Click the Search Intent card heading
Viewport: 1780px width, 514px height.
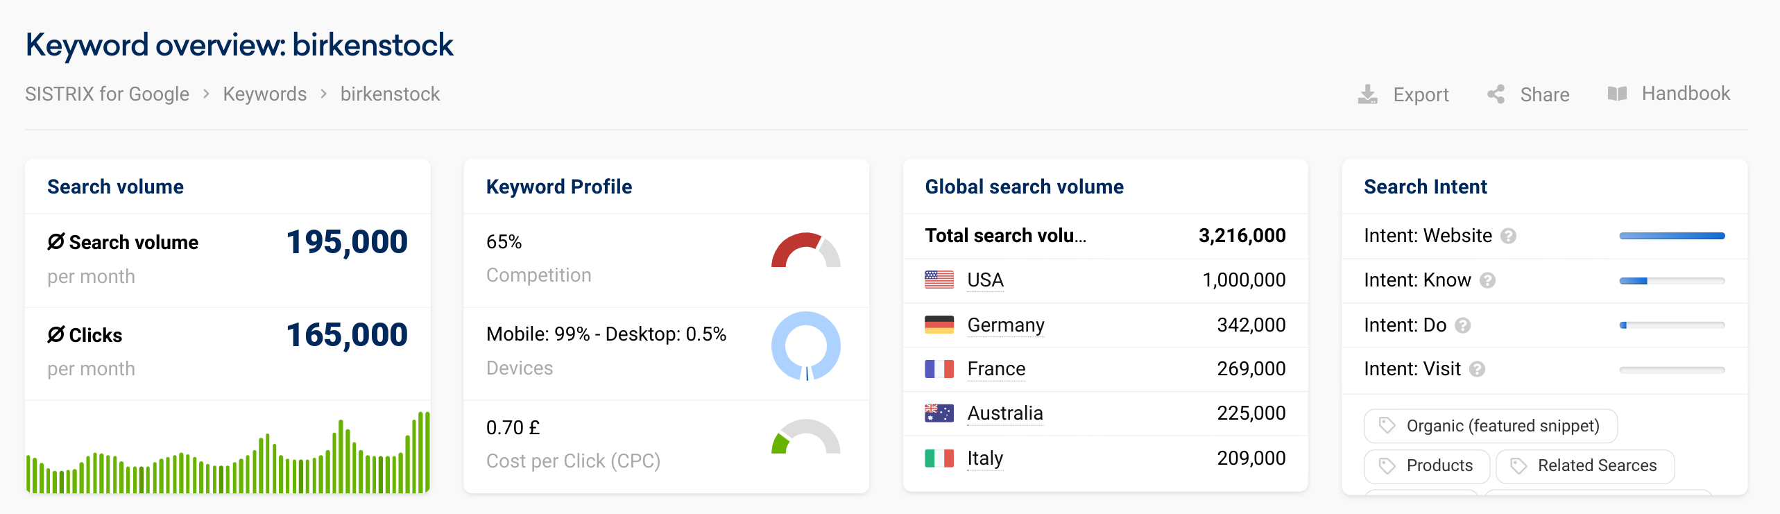click(x=1425, y=187)
